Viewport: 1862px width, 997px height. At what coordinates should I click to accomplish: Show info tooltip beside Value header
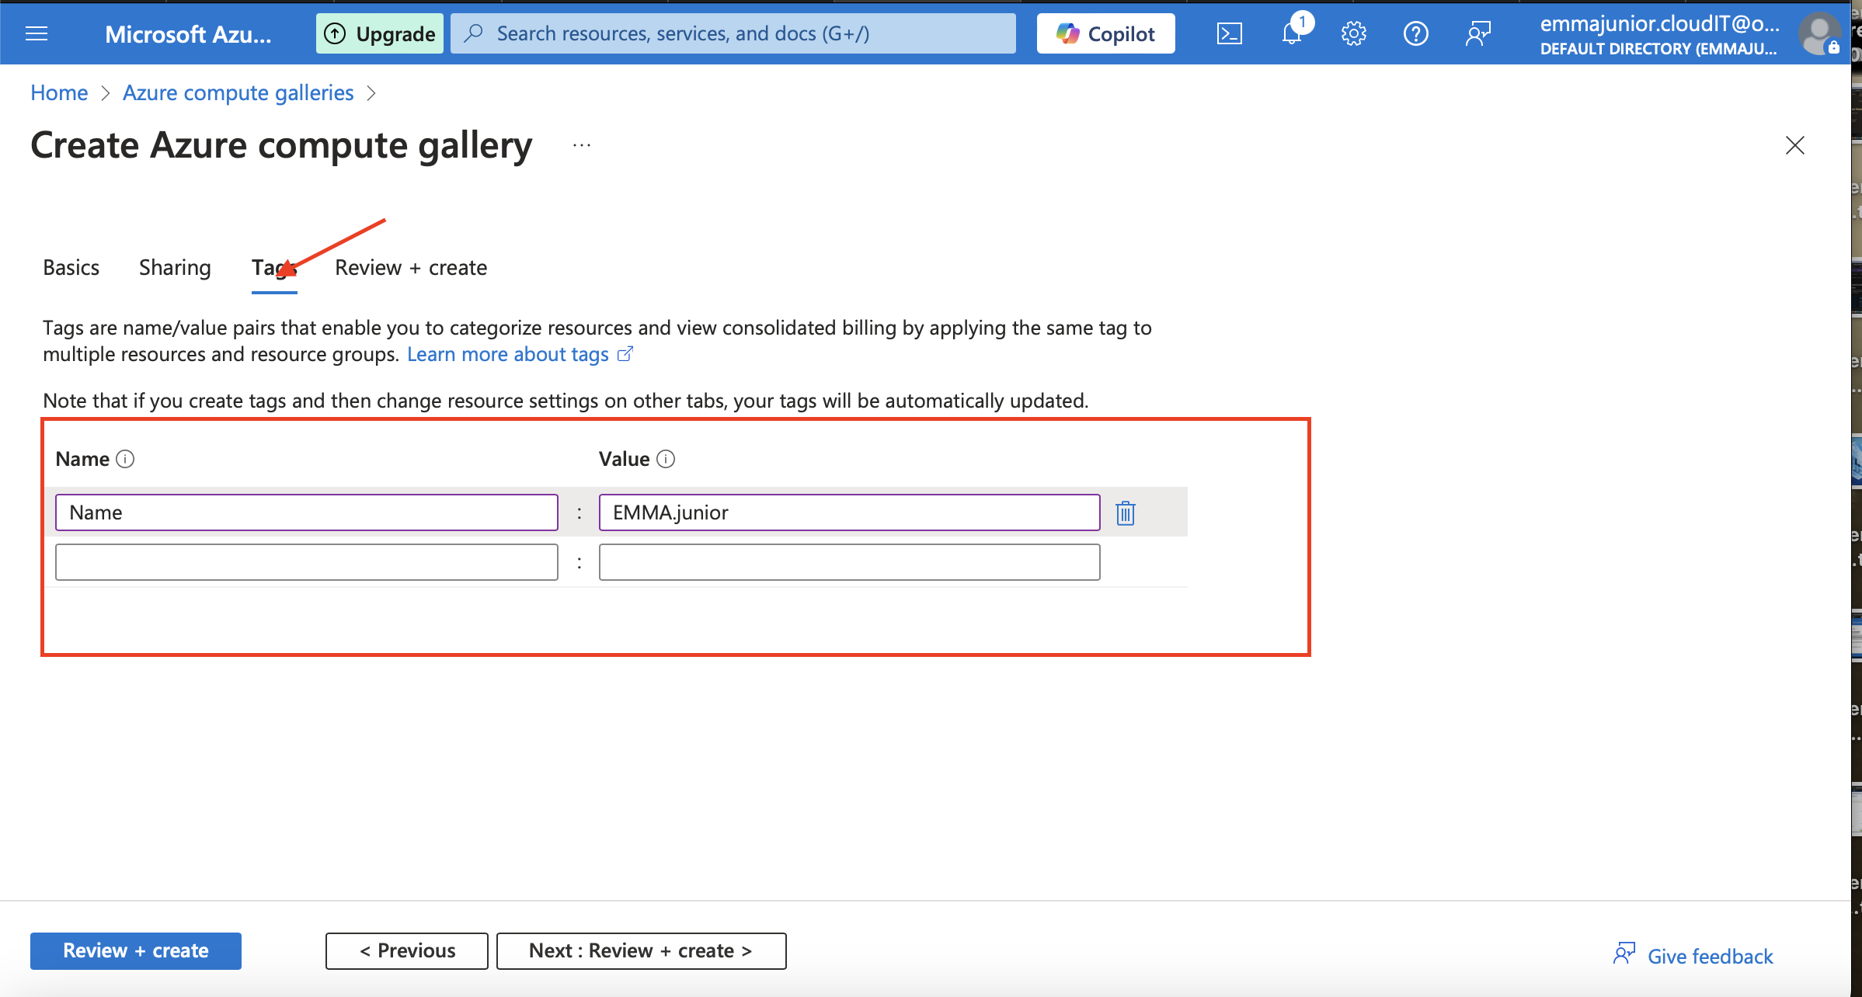(666, 459)
